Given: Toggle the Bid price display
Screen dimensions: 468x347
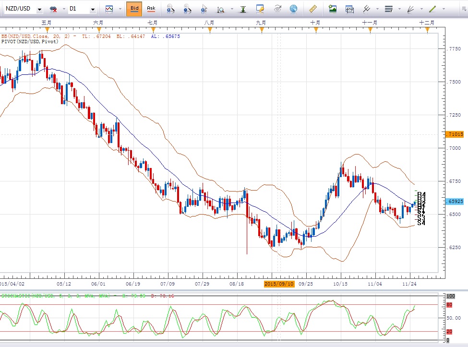Looking at the screenshot, I should point(134,8).
